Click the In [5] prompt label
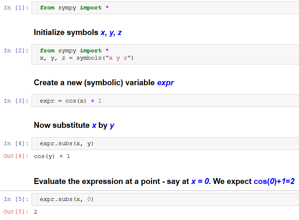The width and height of the screenshot is (299, 220). [16, 199]
